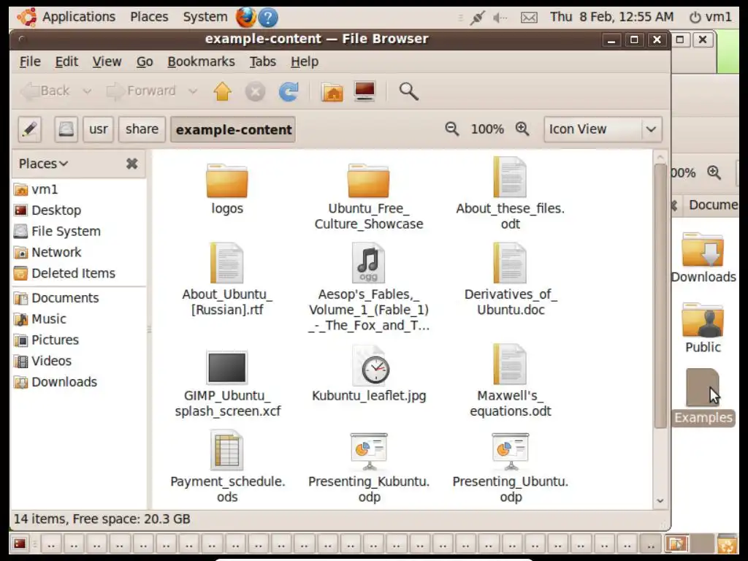Click the root drive path button
The height and width of the screenshot is (561, 748).
pyautogui.click(x=66, y=129)
